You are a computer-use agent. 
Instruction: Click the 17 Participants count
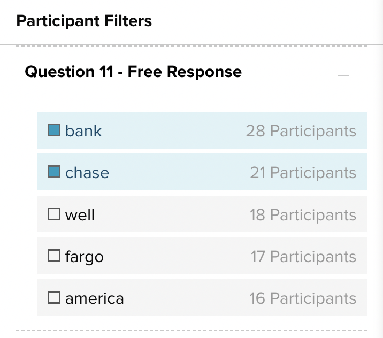click(303, 257)
